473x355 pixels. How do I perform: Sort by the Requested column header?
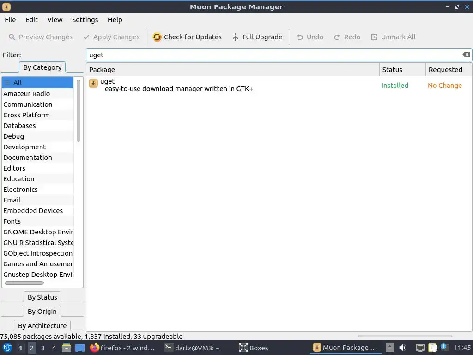click(449, 70)
